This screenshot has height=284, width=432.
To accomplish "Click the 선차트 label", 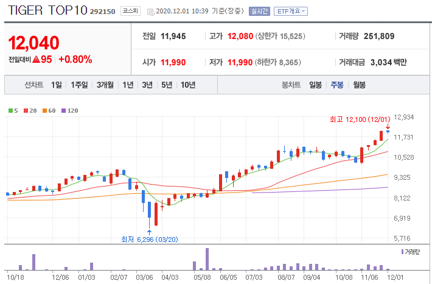I will (34, 85).
